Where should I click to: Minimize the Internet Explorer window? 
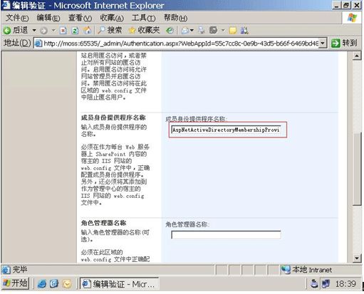pos(336,6)
